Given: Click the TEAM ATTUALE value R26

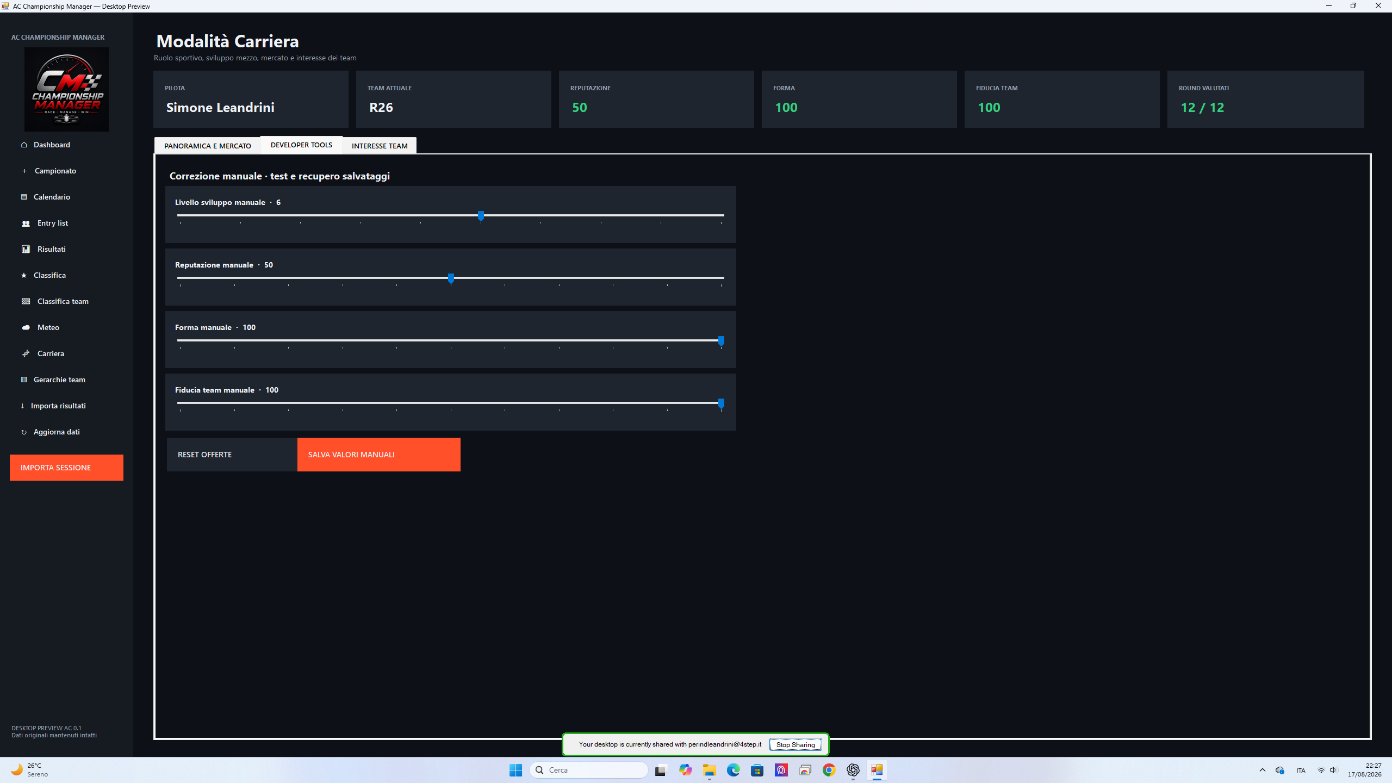Looking at the screenshot, I should 381,108.
